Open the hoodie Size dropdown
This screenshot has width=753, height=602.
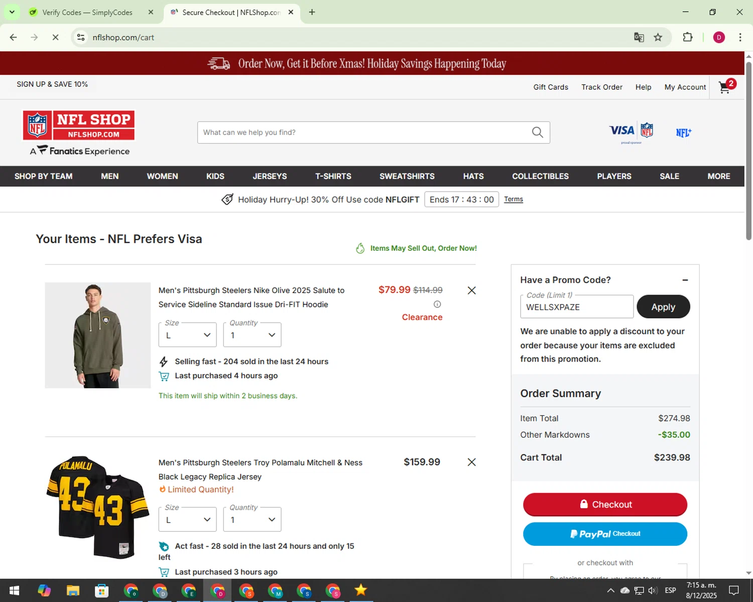[187, 335]
